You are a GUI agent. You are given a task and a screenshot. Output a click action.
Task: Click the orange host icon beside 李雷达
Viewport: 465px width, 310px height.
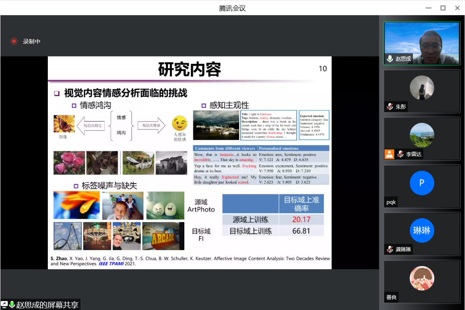(x=389, y=154)
